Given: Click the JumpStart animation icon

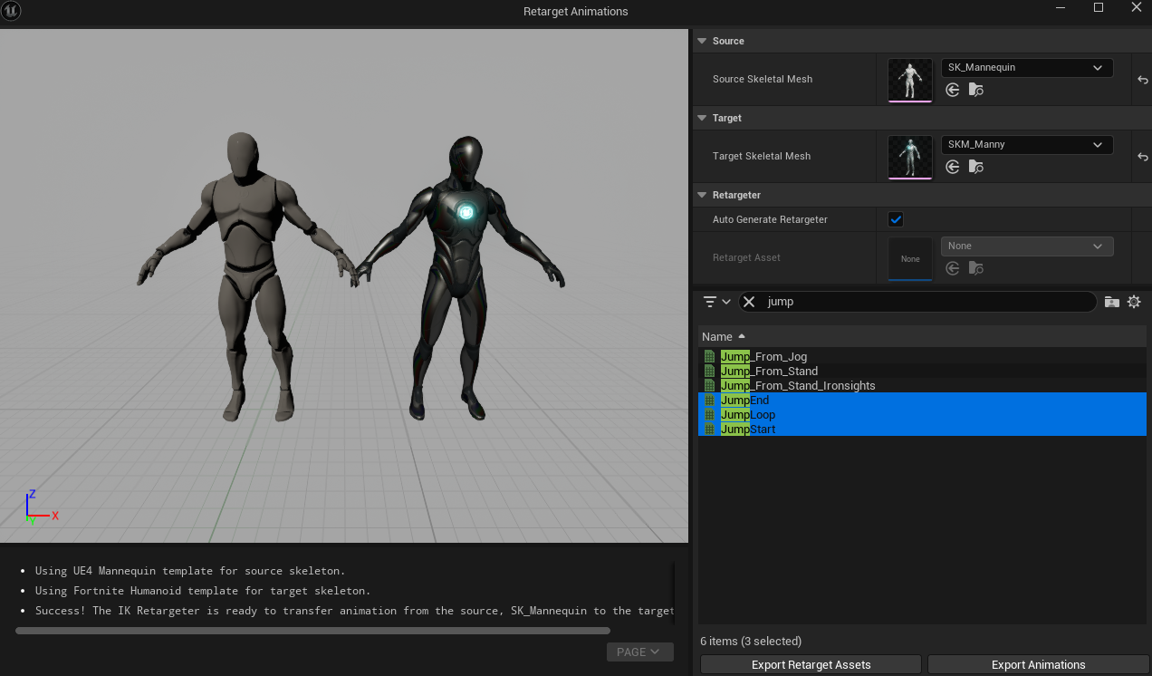Looking at the screenshot, I should click(x=710, y=430).
